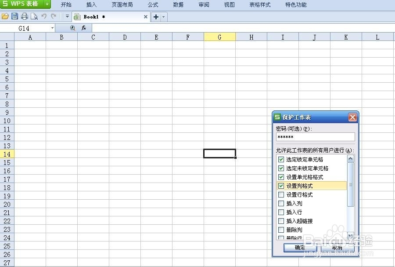Undo the last action
Image resolution: width=395 pixels, height=267 pixels.
coord(45,16)
